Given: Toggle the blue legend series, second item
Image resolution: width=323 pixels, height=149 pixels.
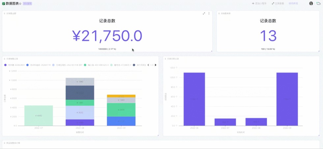Looking at the screenshot, I should pos(28,65).
